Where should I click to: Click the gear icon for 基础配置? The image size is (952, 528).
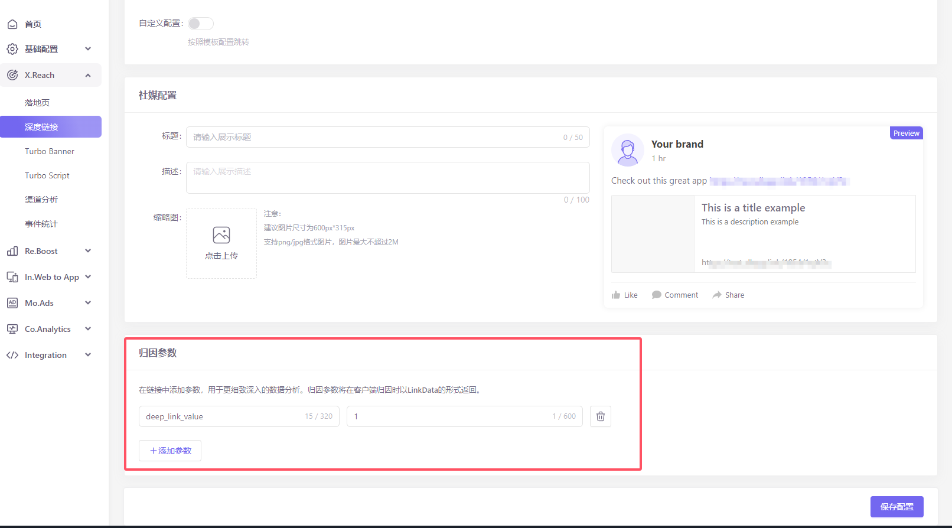12,49
